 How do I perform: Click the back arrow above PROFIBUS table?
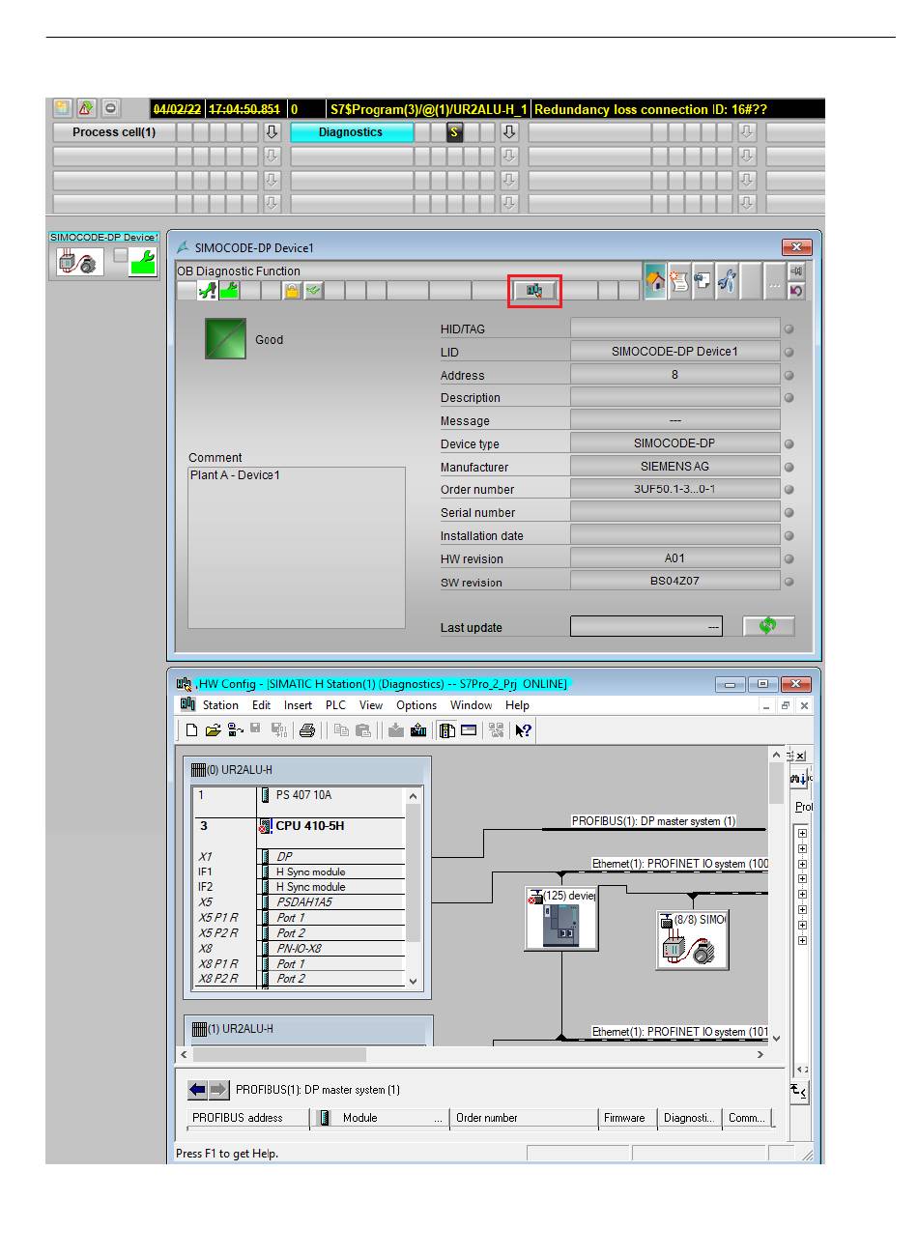(x=197, y=1090)
